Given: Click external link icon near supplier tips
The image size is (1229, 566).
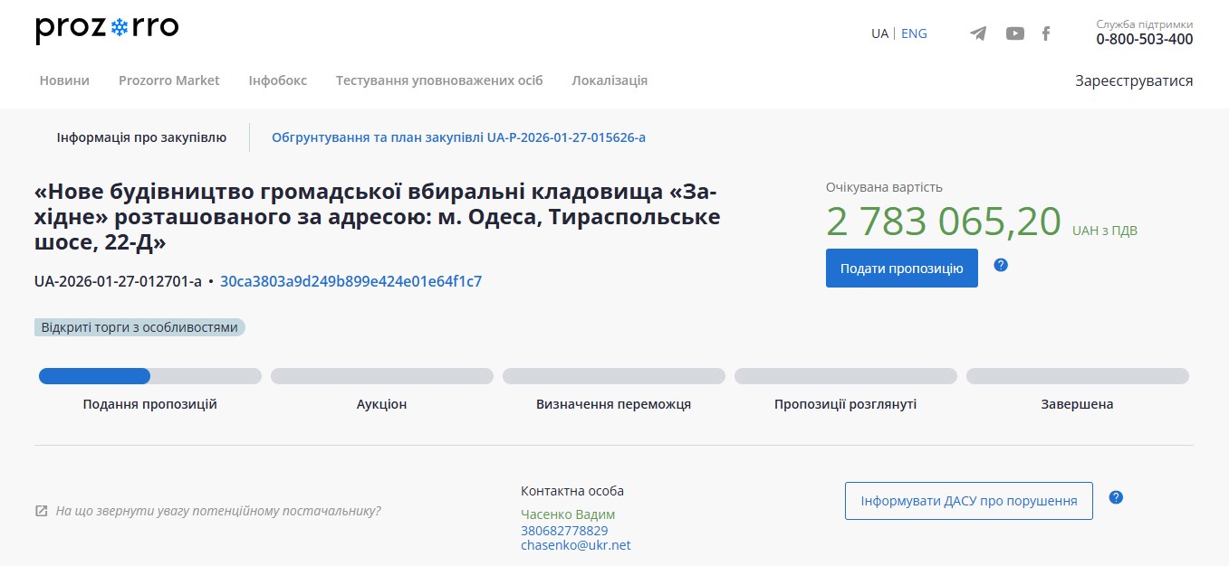Looking at the screenshot, I should [41, 511].
